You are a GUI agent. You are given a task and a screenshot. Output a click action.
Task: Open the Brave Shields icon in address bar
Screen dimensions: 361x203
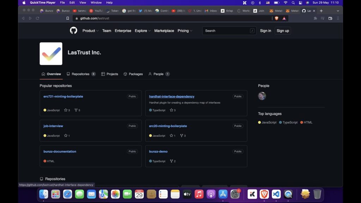[277, 18]
